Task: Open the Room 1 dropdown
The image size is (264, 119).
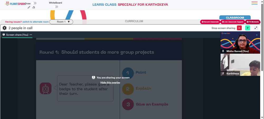Action: tap(61, 22)
